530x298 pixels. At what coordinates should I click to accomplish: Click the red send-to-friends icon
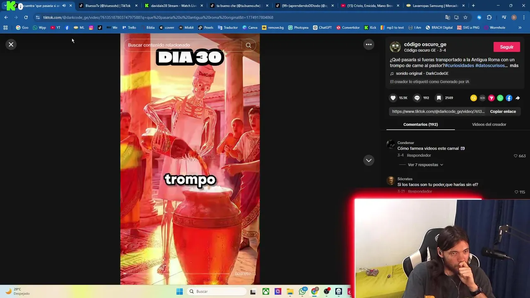click(491, 98)
